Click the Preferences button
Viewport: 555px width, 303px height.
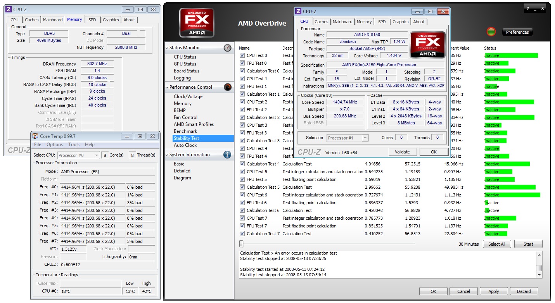pos(517,32)
